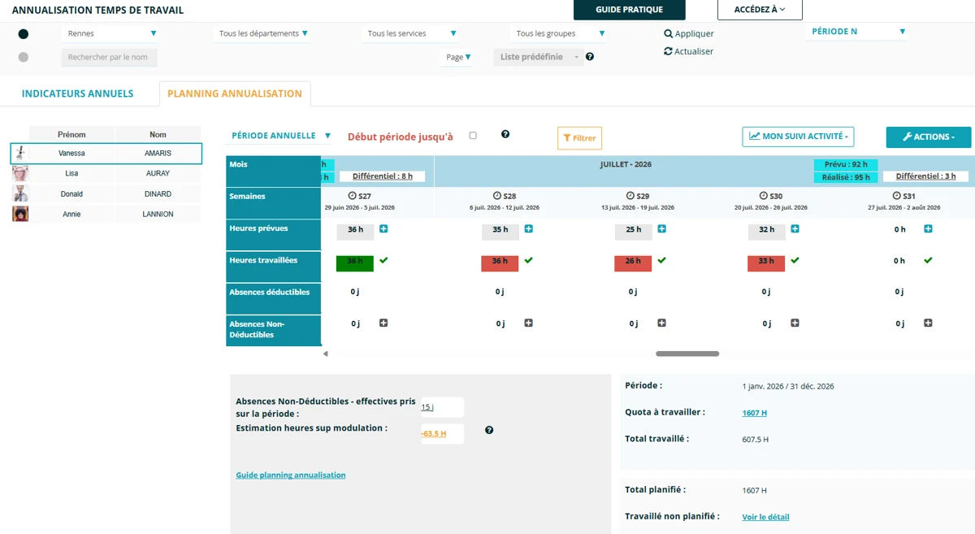975x534 pixels.
Task: Click the Rechercher par le nom field
Action: coord(110,57)
